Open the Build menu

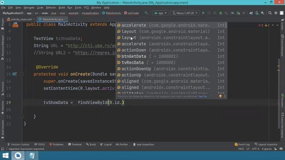pos(61,8)
